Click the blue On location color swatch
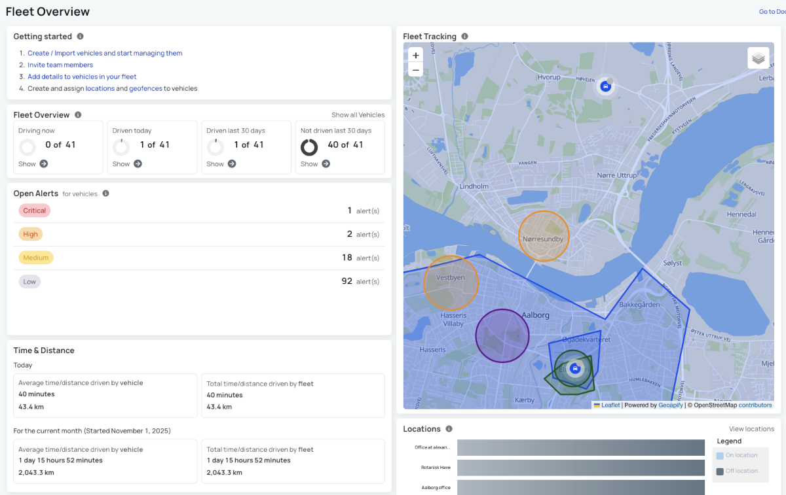This screenshot has width=786, height=495. [x=720, y=455]
